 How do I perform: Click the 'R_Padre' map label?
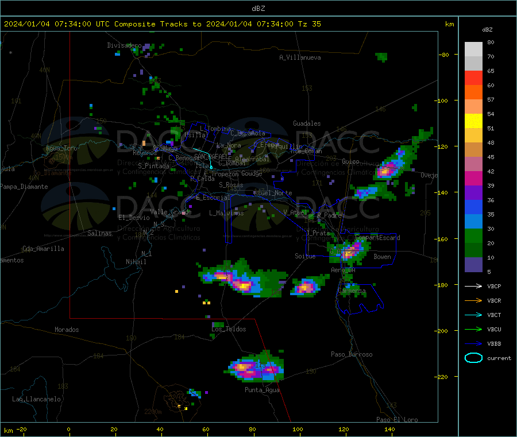(x=329, y=215)
